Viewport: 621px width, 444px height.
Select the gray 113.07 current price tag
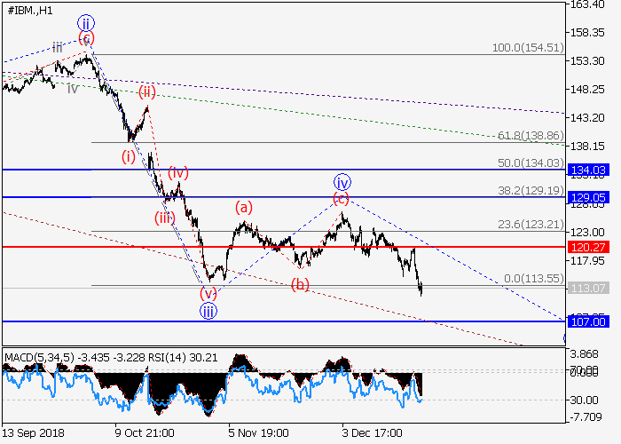tap(588, 288)
